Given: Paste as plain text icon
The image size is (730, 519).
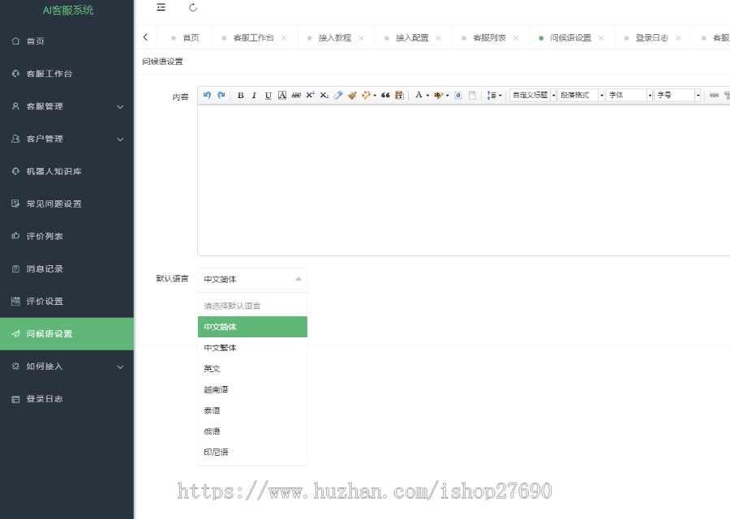Looking at the screenshot, I should coord(399,95).
